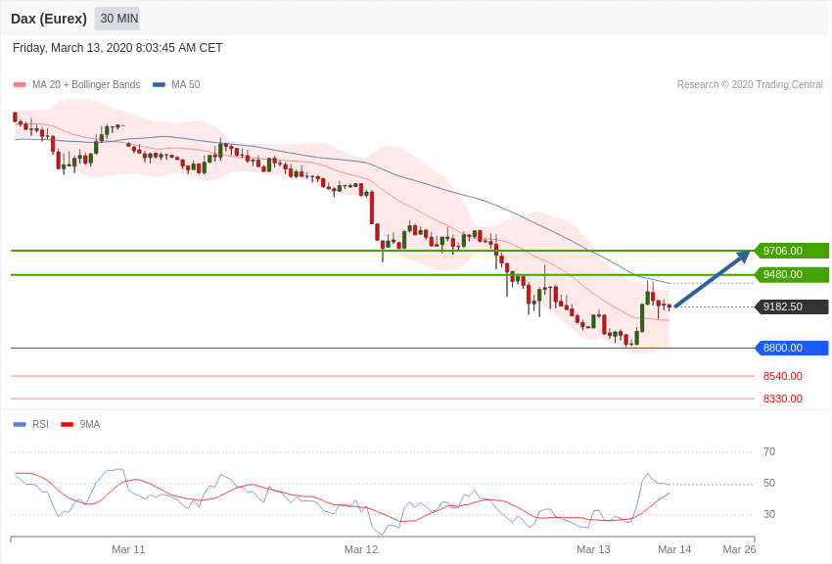Click the 9182.50 current price tag
The width and height of the screenshot is (832, 564).
click(x=792, y=306)
